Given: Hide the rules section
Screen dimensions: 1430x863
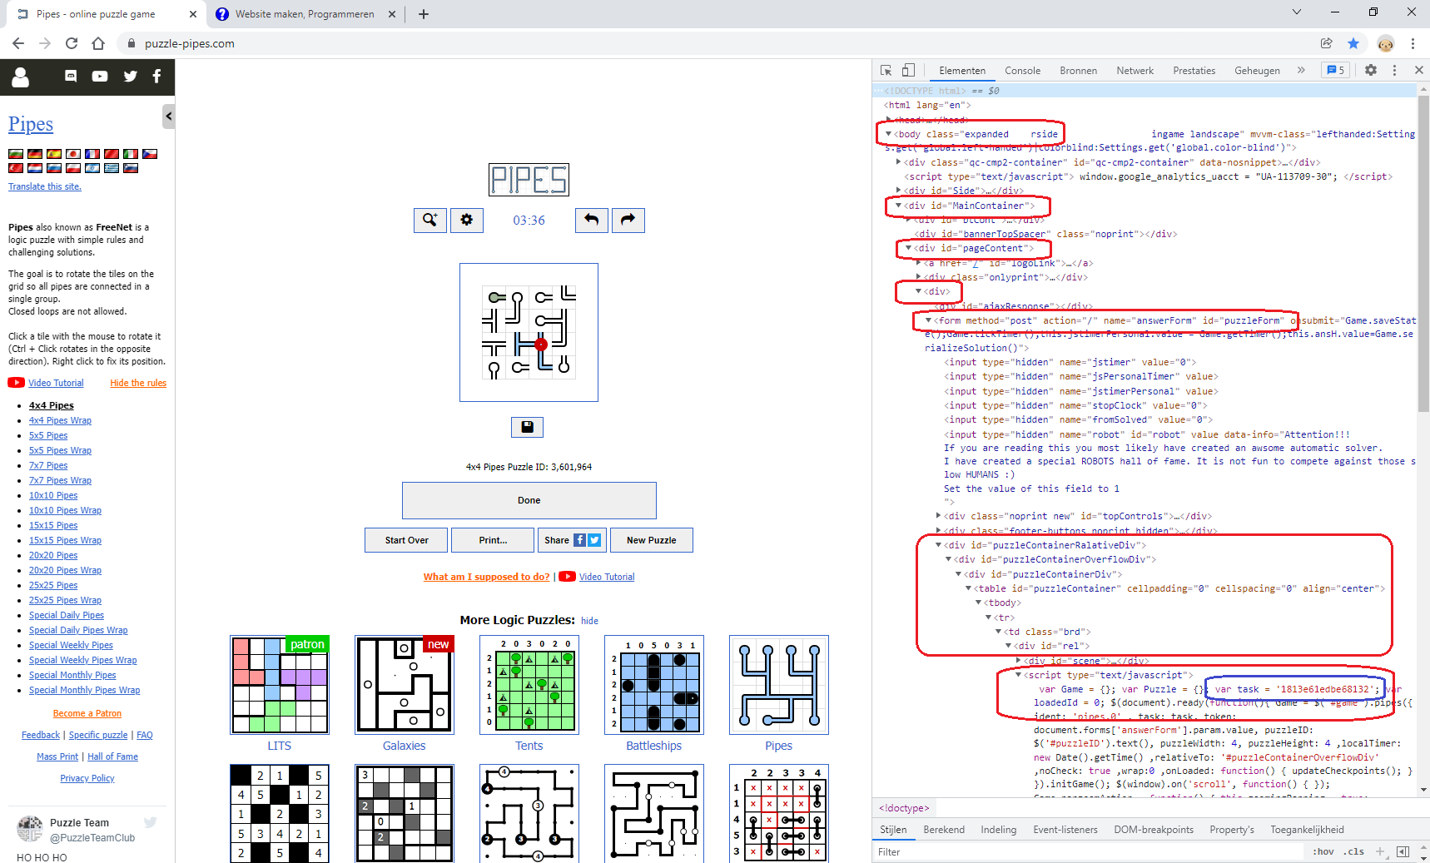Looking at the screenshot, I should [138, 383].
